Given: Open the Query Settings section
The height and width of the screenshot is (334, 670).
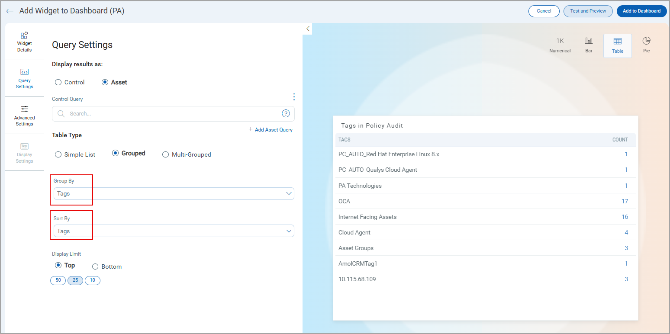Looking at the screenshot, I should tap(24, 78).
